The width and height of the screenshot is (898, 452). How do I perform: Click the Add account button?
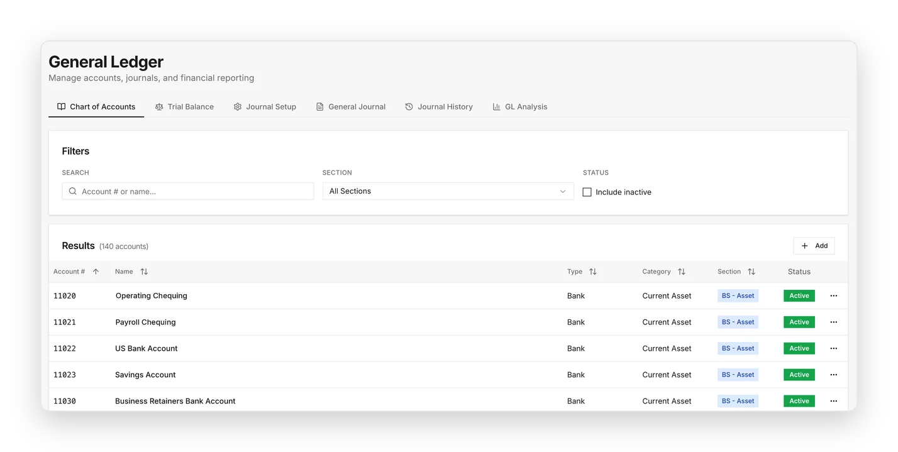814,246
